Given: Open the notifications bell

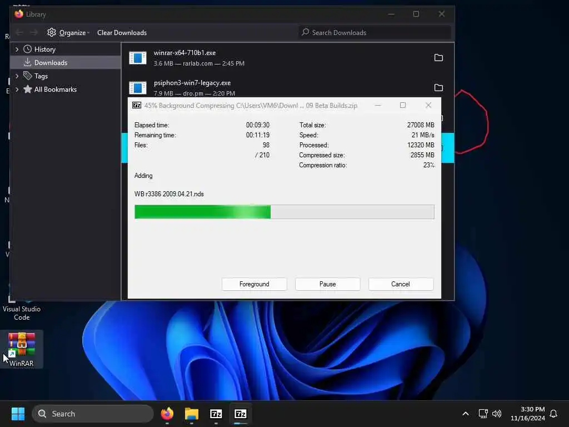Looking at the screenshot, I should tap(553, 414).
